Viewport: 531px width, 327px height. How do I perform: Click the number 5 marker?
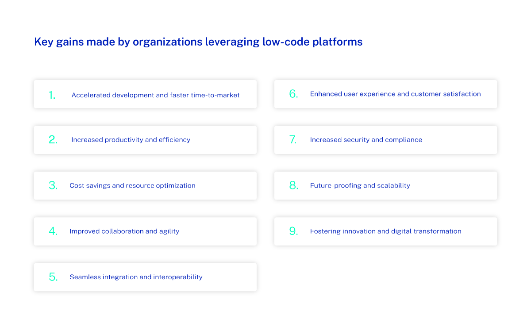53,277
